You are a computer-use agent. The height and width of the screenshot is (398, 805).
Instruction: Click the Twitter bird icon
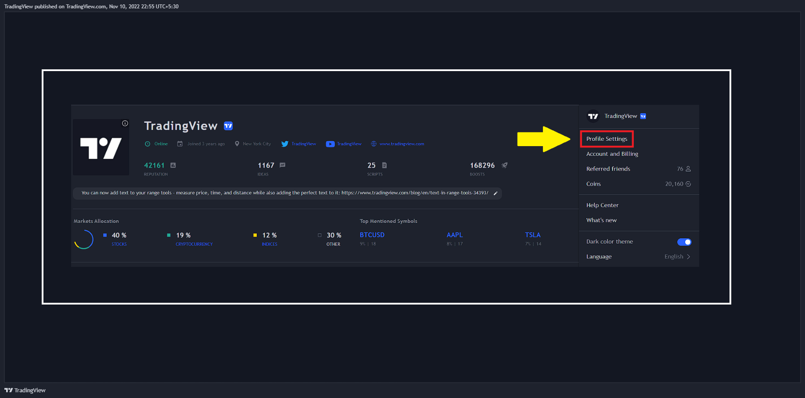click(x=285, y=144)
